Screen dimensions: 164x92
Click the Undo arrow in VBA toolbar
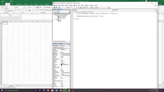click(x=70, y=8)
